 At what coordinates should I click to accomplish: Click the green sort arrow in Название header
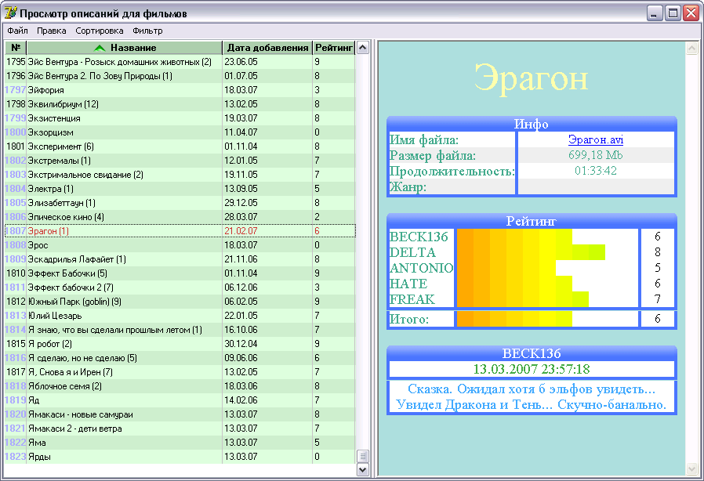(x=100, y=48)
